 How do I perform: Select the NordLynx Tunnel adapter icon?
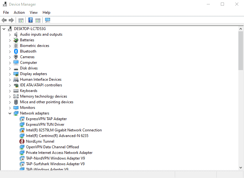pyautogui.click(x=22, y=141)
